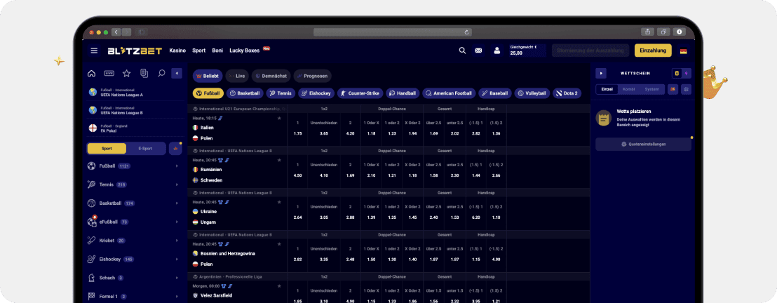Viewport: 777px width, 303px height.
Task: Choose the American Football sport chip
Action: click(x=449, y=93)
